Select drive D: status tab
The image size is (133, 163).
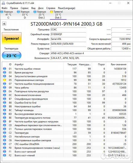[x=25, y=15]
